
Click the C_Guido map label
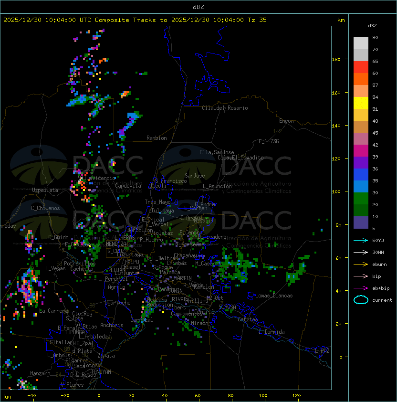pos(58,237)
